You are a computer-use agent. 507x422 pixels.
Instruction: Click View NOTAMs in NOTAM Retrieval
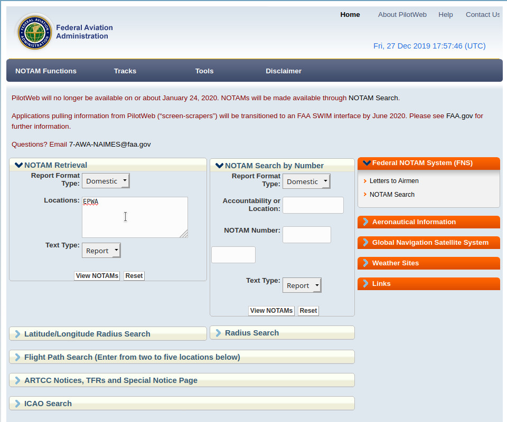click(x=97, y=276)
